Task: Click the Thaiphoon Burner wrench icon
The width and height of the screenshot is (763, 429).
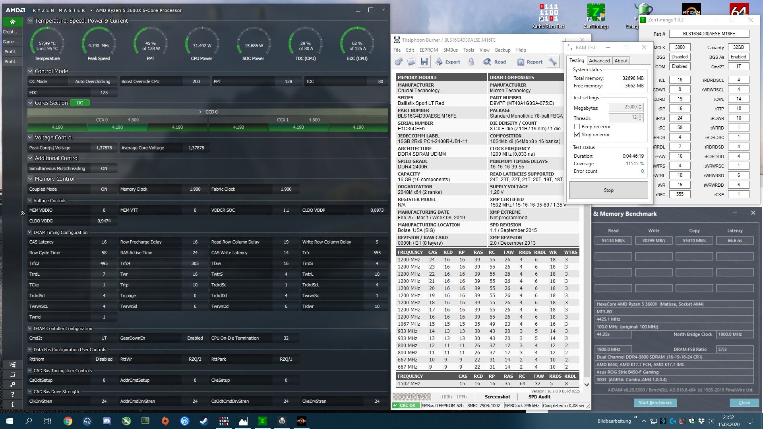Action: (x=553, y=62)
